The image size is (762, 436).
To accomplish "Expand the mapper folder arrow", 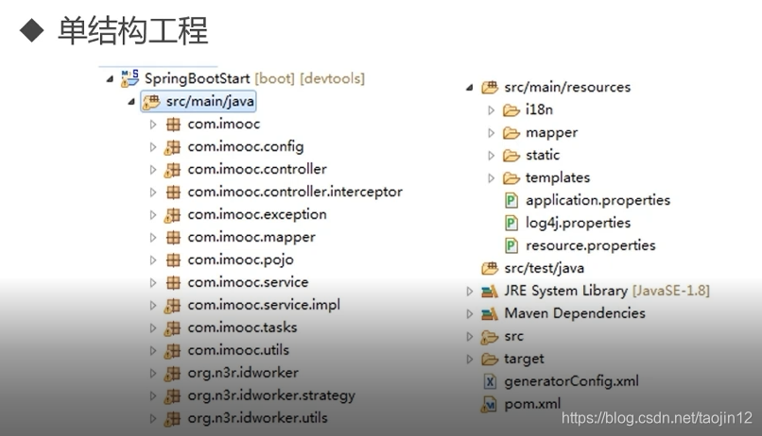I will coord(492,133).
